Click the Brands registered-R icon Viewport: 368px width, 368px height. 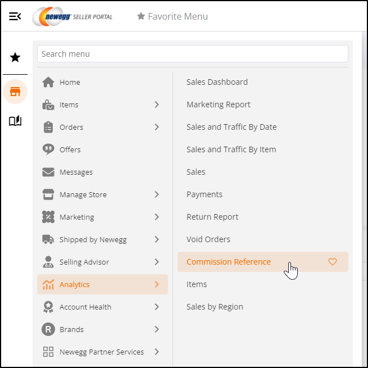(x=48, y=329)
